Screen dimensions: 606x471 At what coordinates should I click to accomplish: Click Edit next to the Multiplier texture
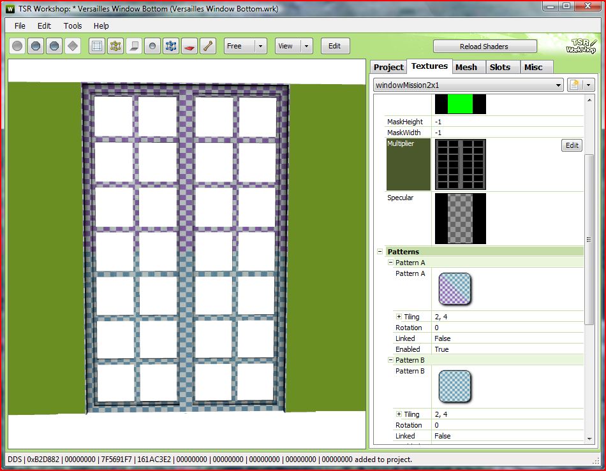pos(571,145)
